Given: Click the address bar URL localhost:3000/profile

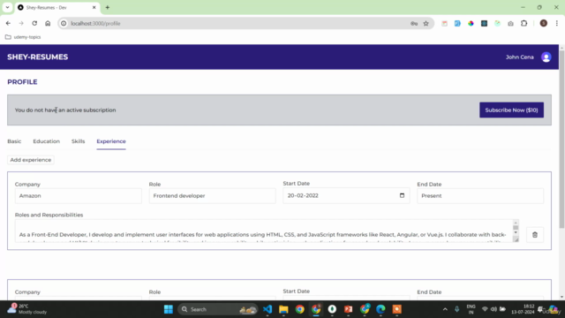Looking at the screenshot, I should tap(95, 24).
